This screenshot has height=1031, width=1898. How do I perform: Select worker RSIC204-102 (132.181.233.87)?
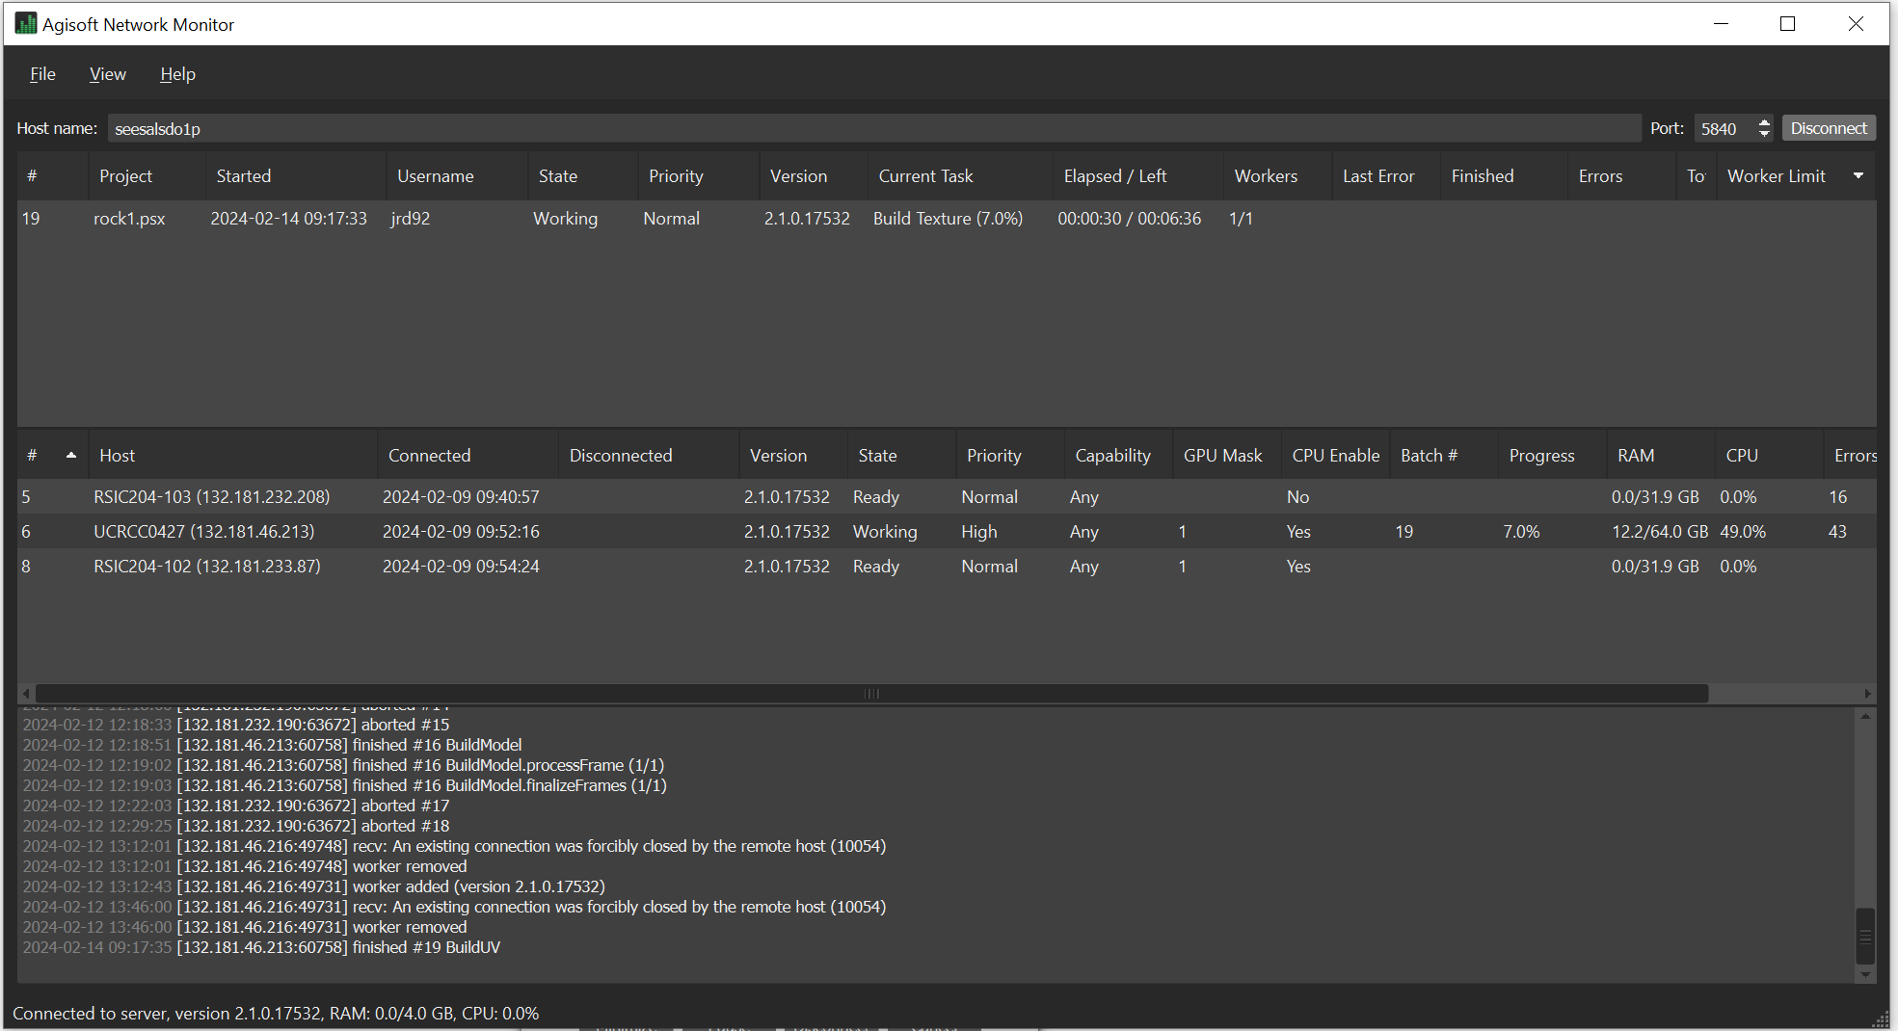(x=947, y=567)
